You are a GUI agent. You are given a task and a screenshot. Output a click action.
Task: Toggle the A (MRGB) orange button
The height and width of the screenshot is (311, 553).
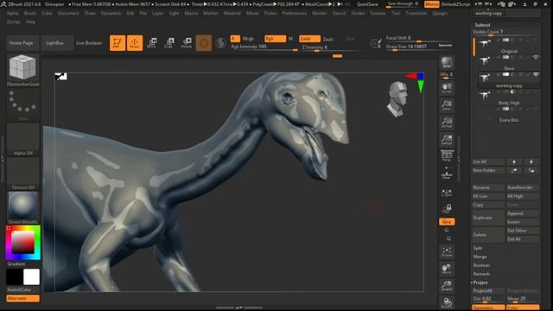click(235, 38)
